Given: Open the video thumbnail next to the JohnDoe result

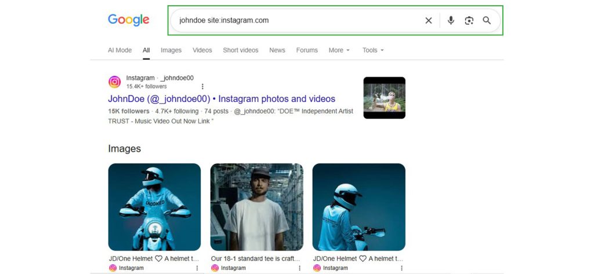Looking at the screenshot, I should click(x=384, y=98).
